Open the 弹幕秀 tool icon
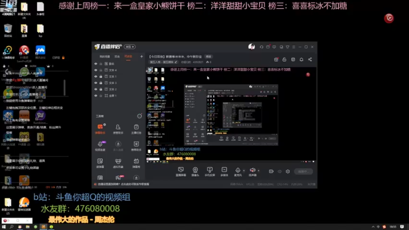 [136, 163]
